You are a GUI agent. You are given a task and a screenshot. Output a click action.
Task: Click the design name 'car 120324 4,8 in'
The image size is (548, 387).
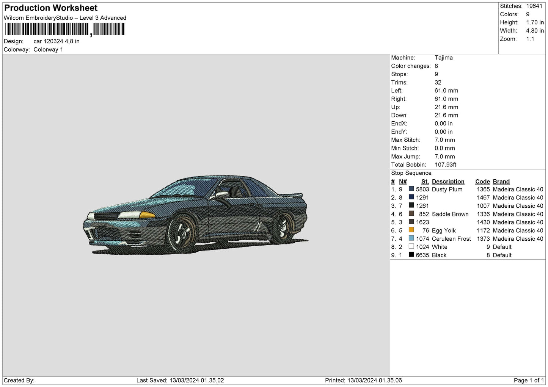pos(57,41)
